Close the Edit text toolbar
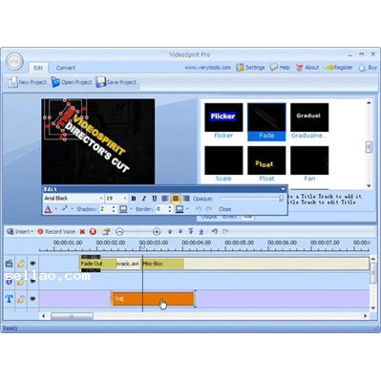This screenshot has width=381, height=381. click(x=224, y=209)
